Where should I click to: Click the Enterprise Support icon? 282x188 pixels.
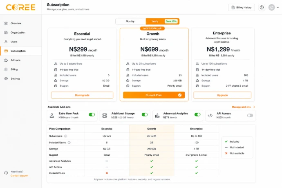click(x=197, y=86)
